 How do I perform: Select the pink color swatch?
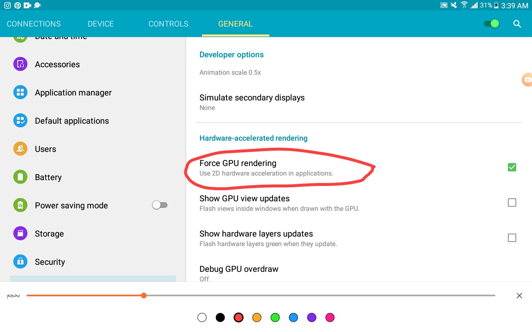tap(330, 317)
